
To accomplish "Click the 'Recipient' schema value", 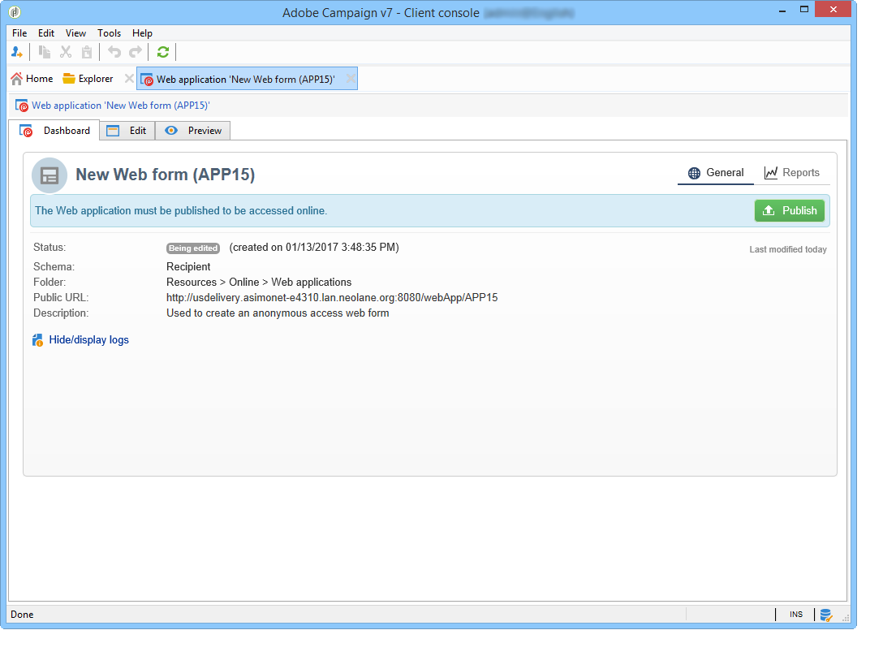I will click(188, 266).
